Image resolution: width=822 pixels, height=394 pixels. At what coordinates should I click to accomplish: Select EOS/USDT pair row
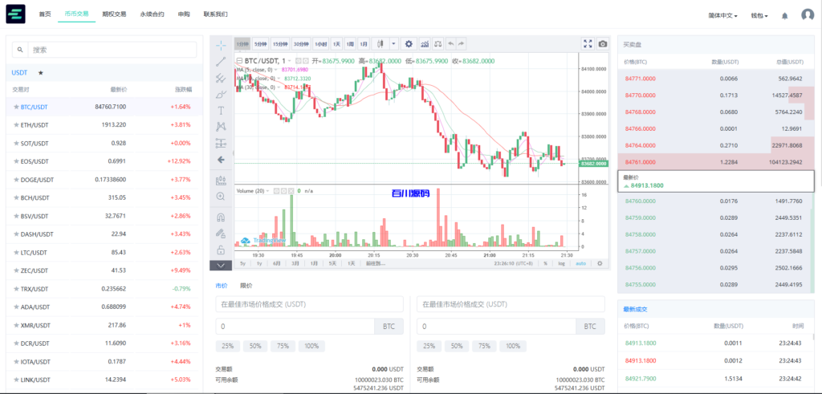click(104, 161)
